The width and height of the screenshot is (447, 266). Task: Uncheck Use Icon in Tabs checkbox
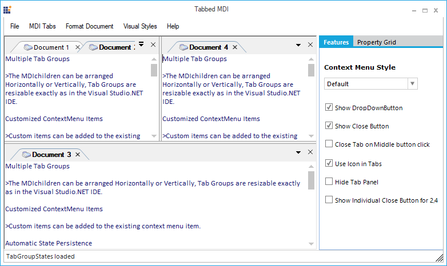click(329, 163)
